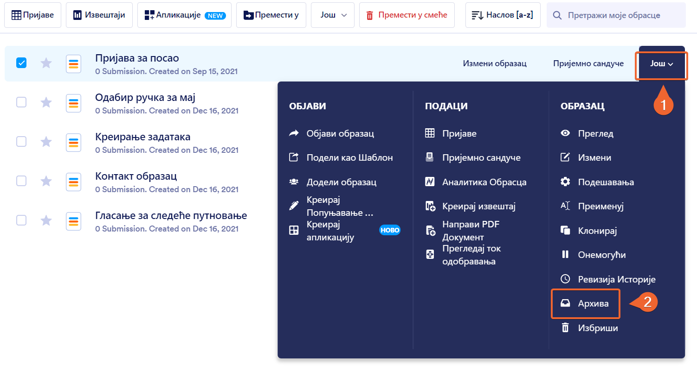Click Премести у folder button
697x370 pixels.
271,15
